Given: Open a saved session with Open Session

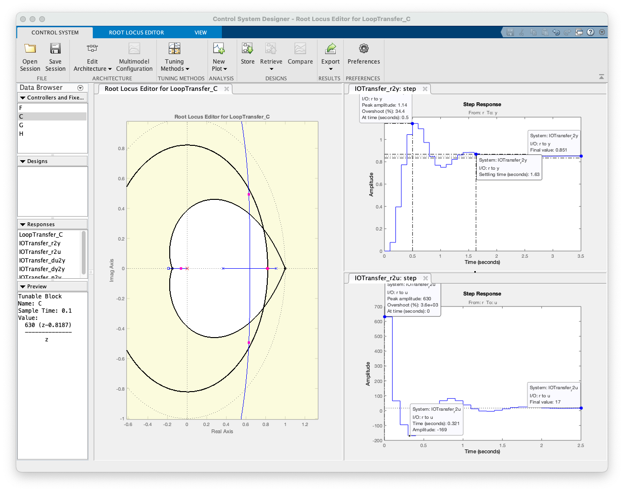Looking at the screenshot, I should coord(30,57).
